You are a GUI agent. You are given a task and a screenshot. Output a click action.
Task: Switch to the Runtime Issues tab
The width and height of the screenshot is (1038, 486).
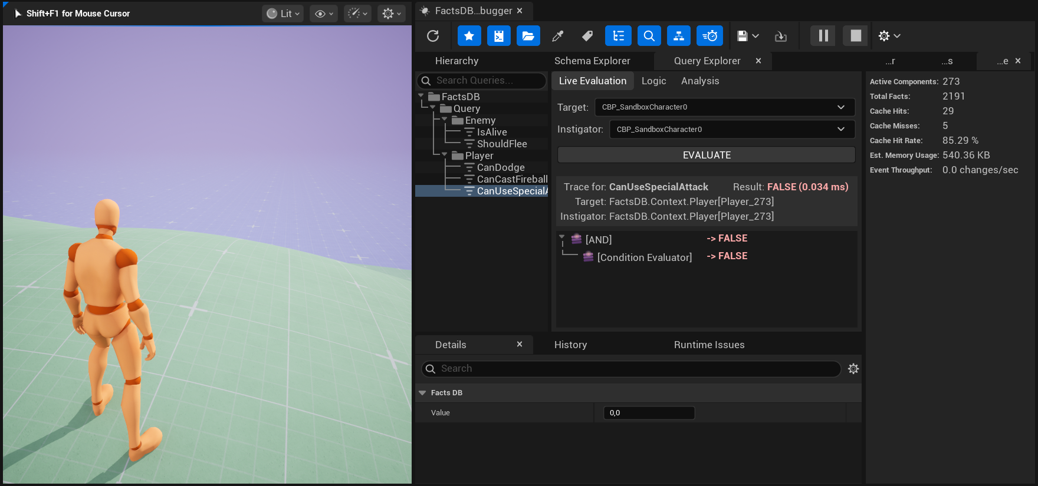coord(709,345)
